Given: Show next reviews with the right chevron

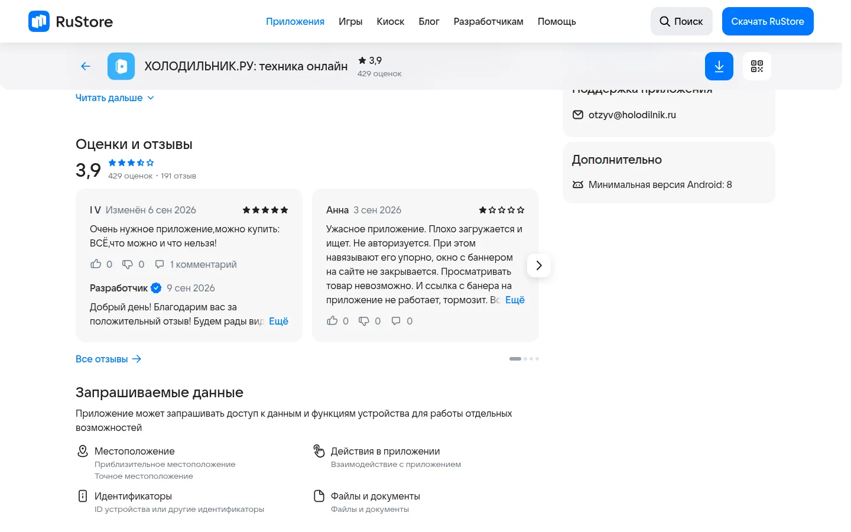Looking at the screenshot, I should click(539, 265).
